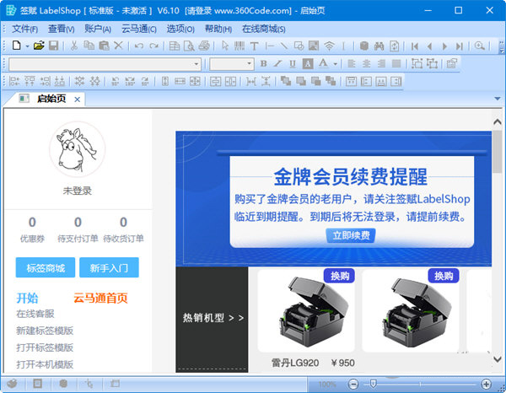The height and width of the screenshot is (393, 506).
Task: Expand the font color dropdown arrow
Action: click(x=335, y=64)
